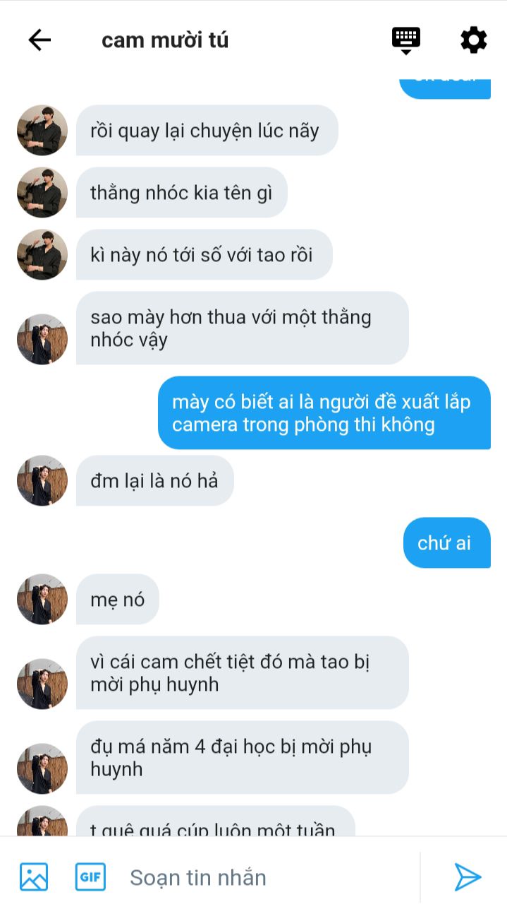Tap avatar next to 'đm lại là nó hả'
This screenshot has height=909, width=507.
tap(42, 480)
